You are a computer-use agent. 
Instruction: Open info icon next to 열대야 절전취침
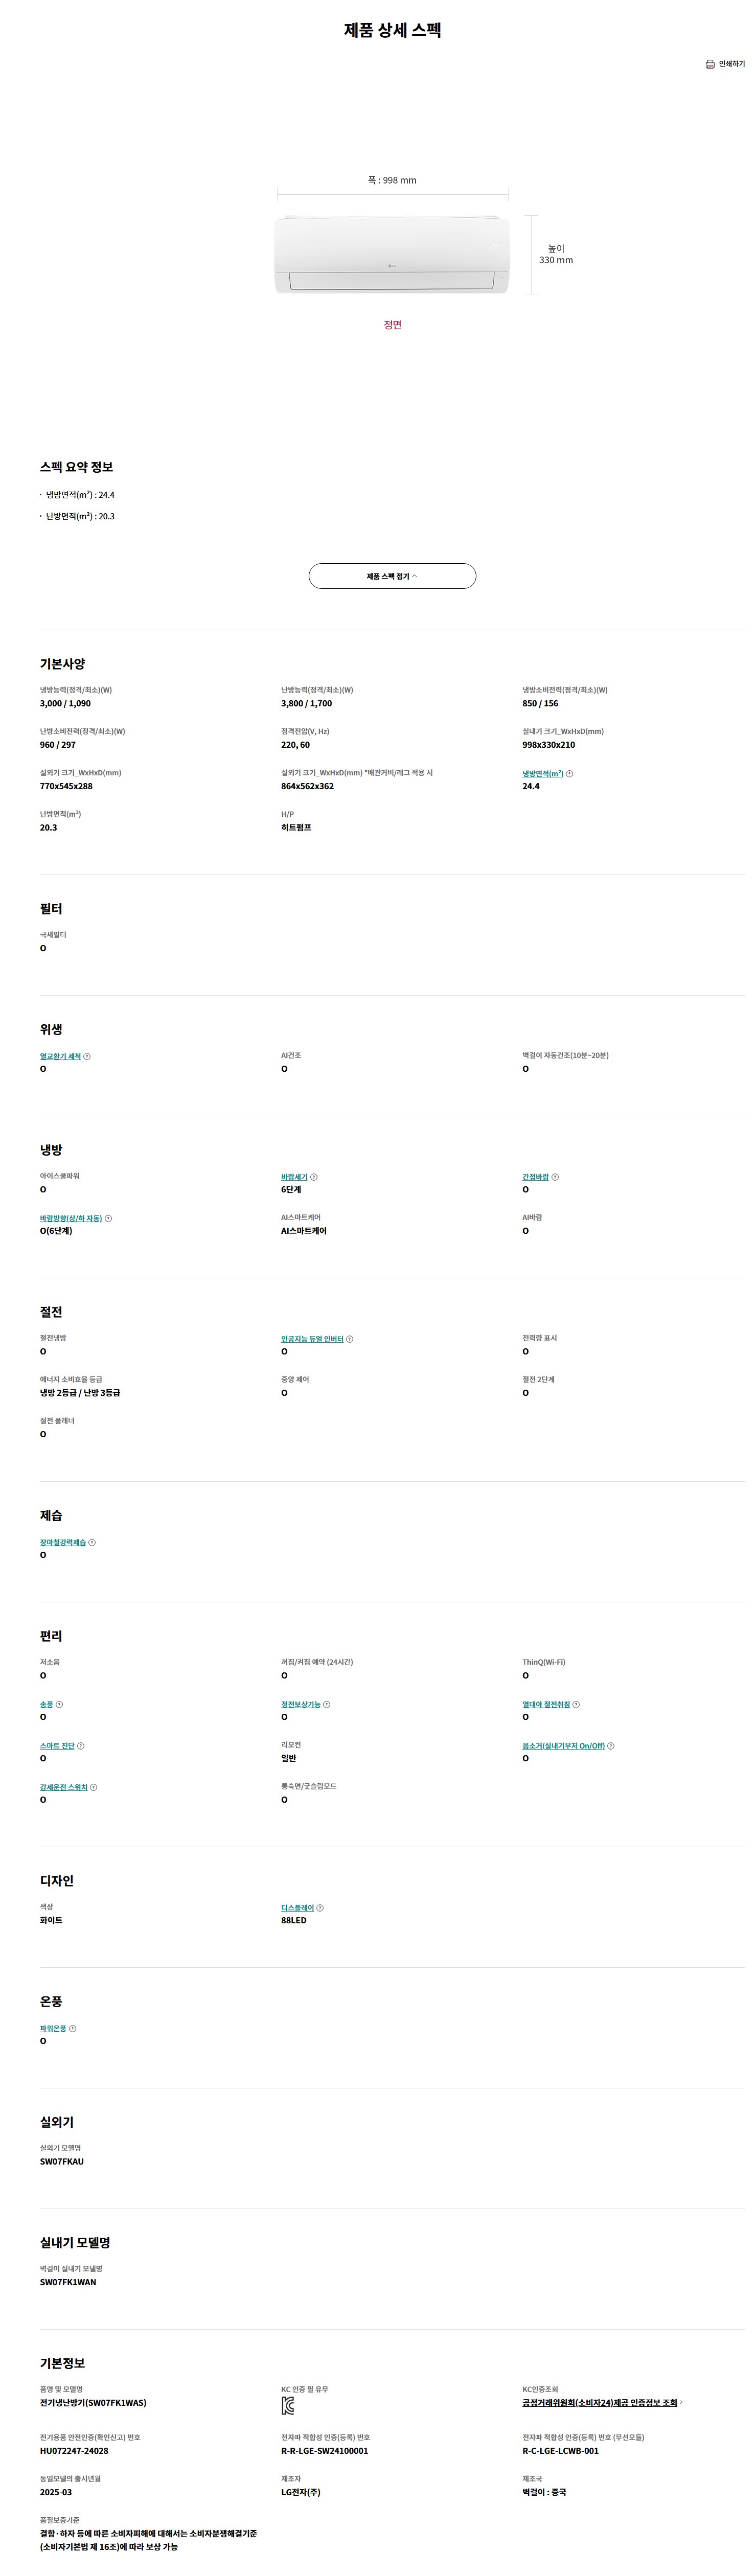pos(576,1704)
